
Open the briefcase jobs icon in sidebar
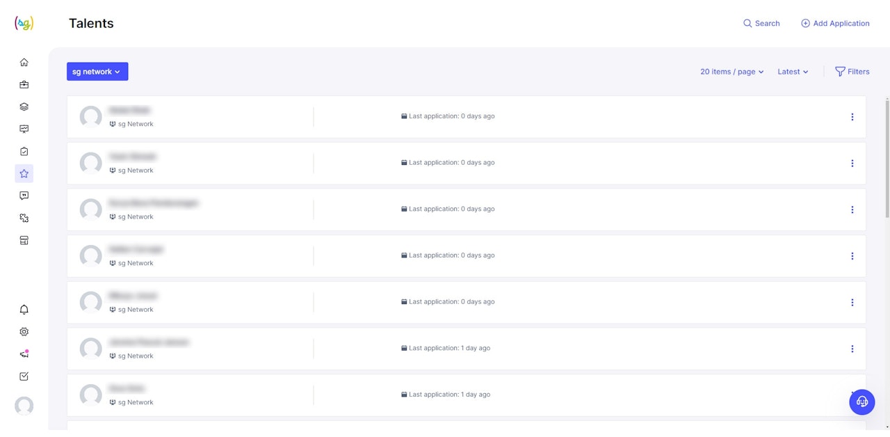pos(24,85)
